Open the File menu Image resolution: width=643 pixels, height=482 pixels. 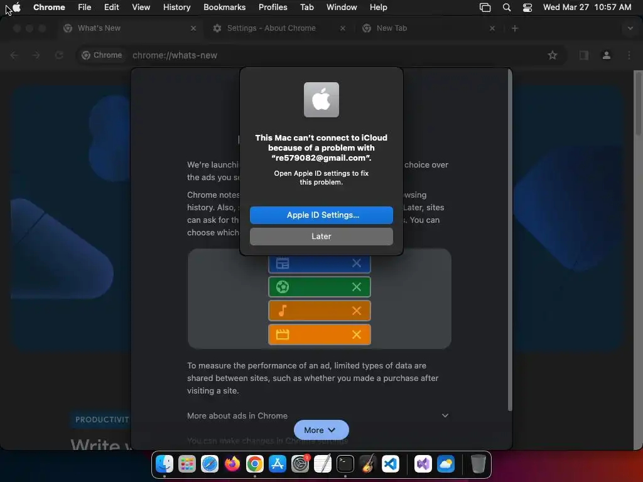pos(85,8)
